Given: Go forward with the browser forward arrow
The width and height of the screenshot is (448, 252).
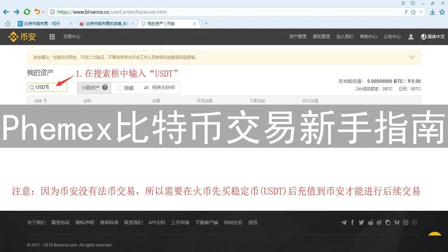Looking at the screenshot, I should [16, 12].
